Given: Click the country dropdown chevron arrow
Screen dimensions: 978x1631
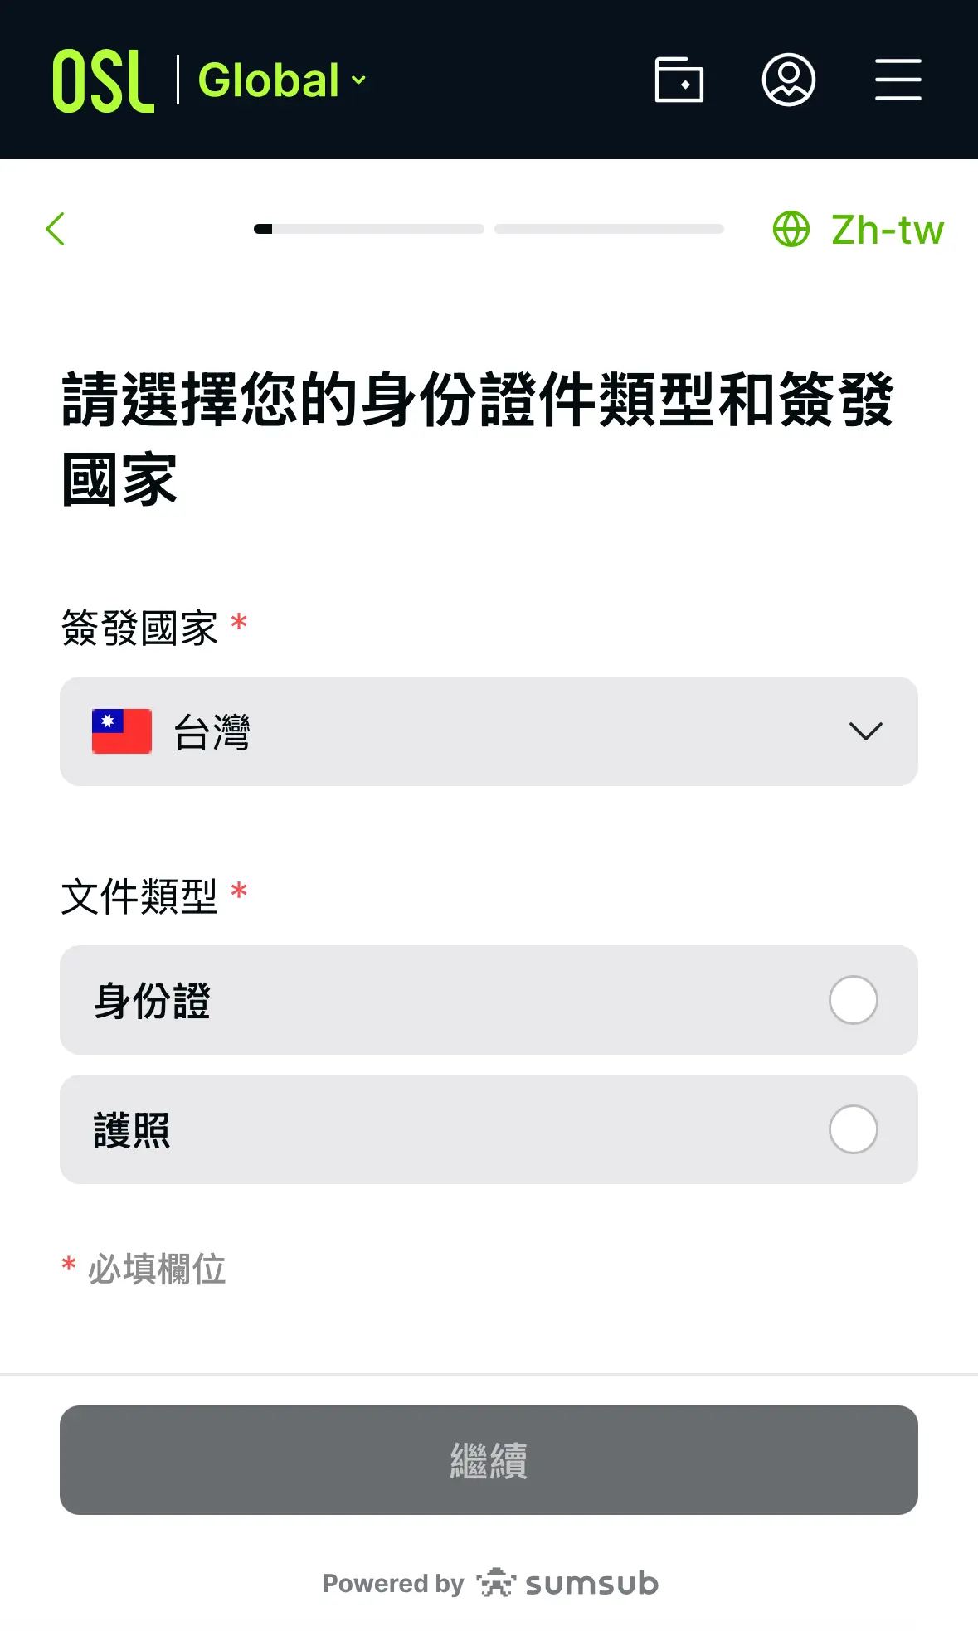Looking at the screenshot, I should coord(865,731).
